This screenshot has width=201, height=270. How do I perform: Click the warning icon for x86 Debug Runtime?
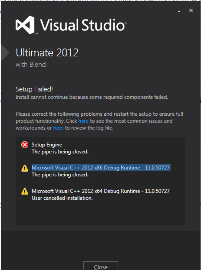pyautogui.click(x=25, y=168)
